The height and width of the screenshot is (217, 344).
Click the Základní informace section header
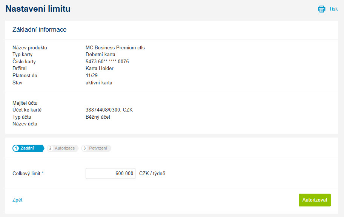coord(40,30)
